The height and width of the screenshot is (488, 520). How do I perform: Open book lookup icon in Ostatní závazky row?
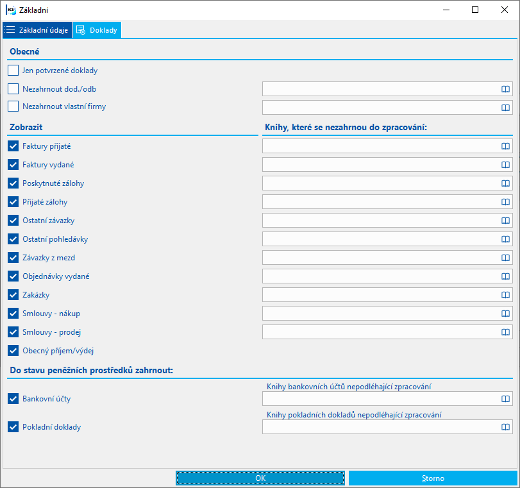pos(505,221)
